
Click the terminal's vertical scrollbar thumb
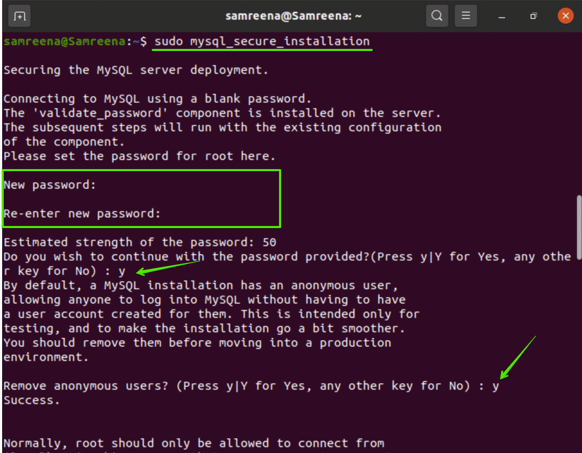pos(579,227)
